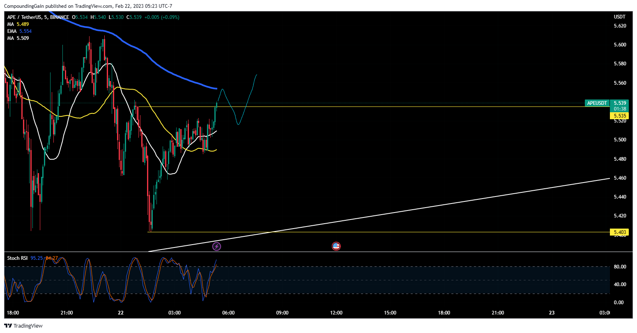Click the US flag economic event icon

tap(336, 246)
